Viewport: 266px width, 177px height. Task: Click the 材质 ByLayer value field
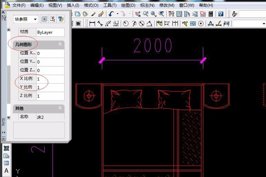click(x=50, y=32)
